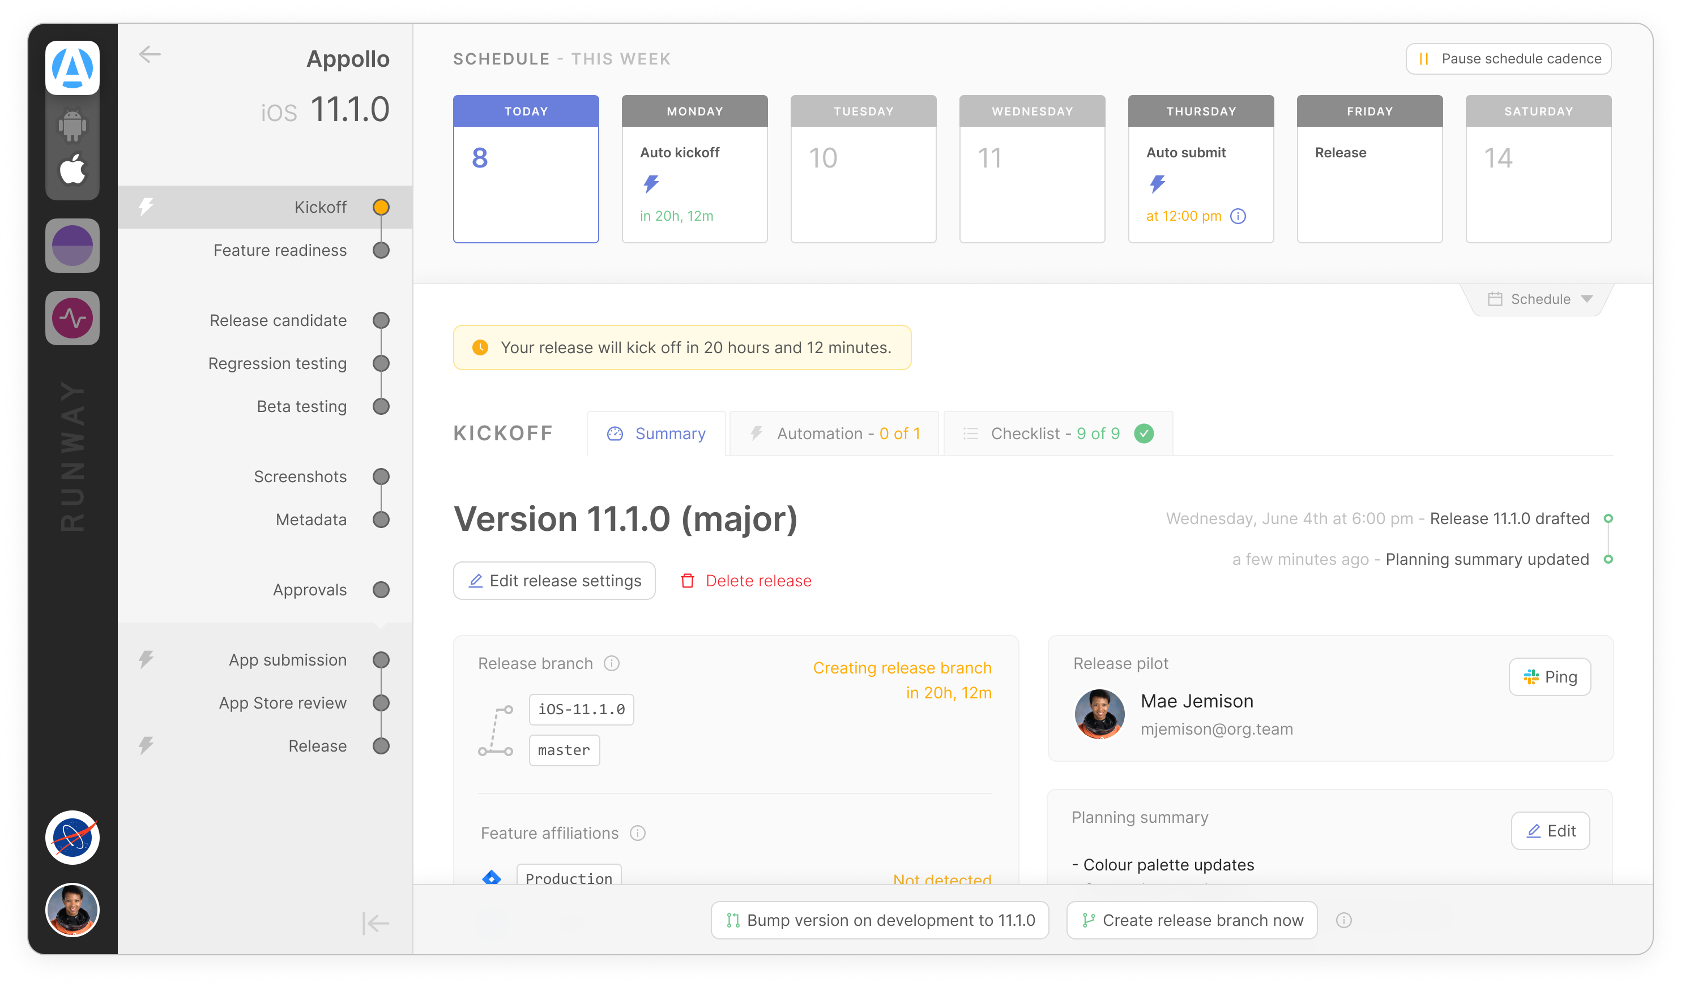This screenshot has height=987, width=1681.
Task: Click Edit release settings button
Action: (x=554, y=581)
